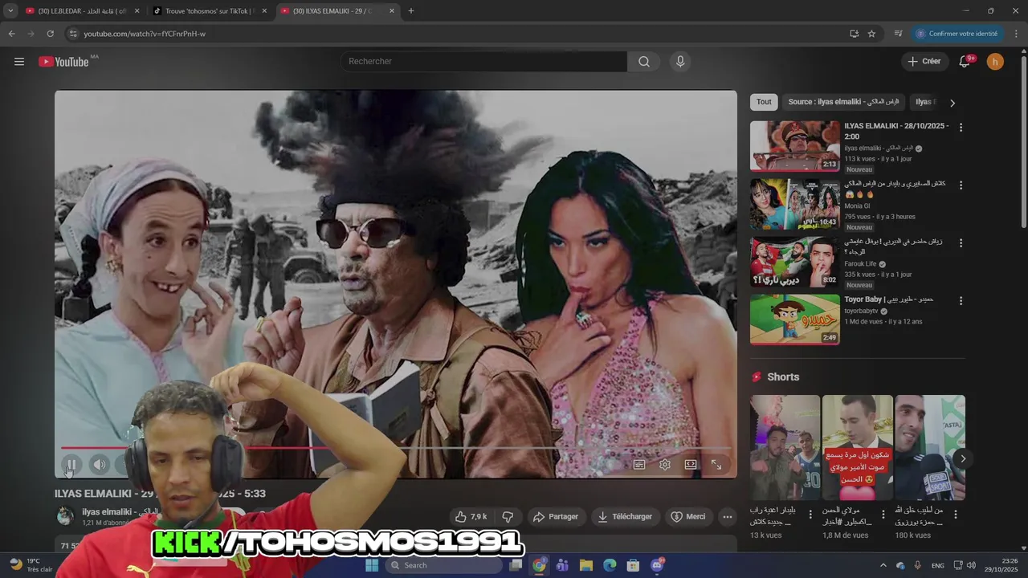Dislike the video
1028x578 pixels.
tap(508, 517)
